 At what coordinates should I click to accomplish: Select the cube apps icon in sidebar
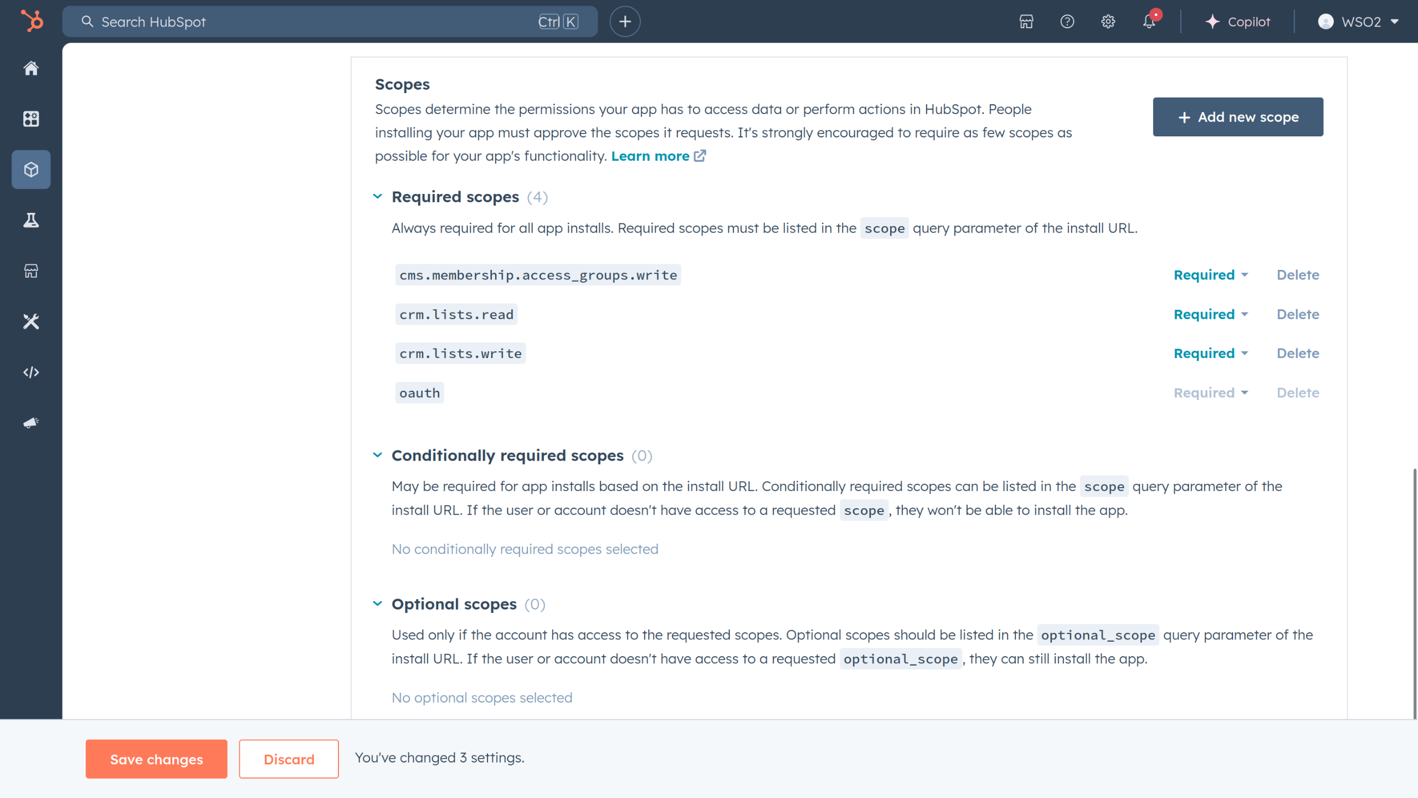pyautogui.click(x=31, y=170)
